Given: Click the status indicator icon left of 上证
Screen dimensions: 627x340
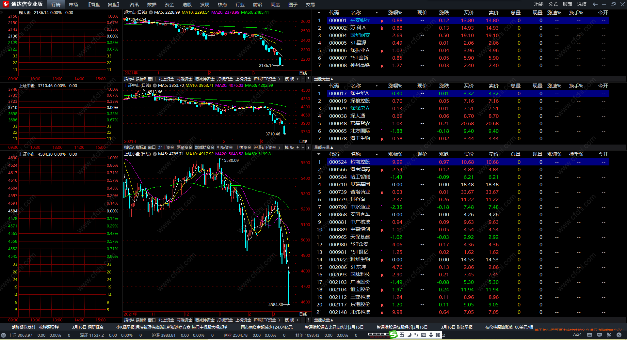Looking at the screenshot, I should [x=3, y=335].
